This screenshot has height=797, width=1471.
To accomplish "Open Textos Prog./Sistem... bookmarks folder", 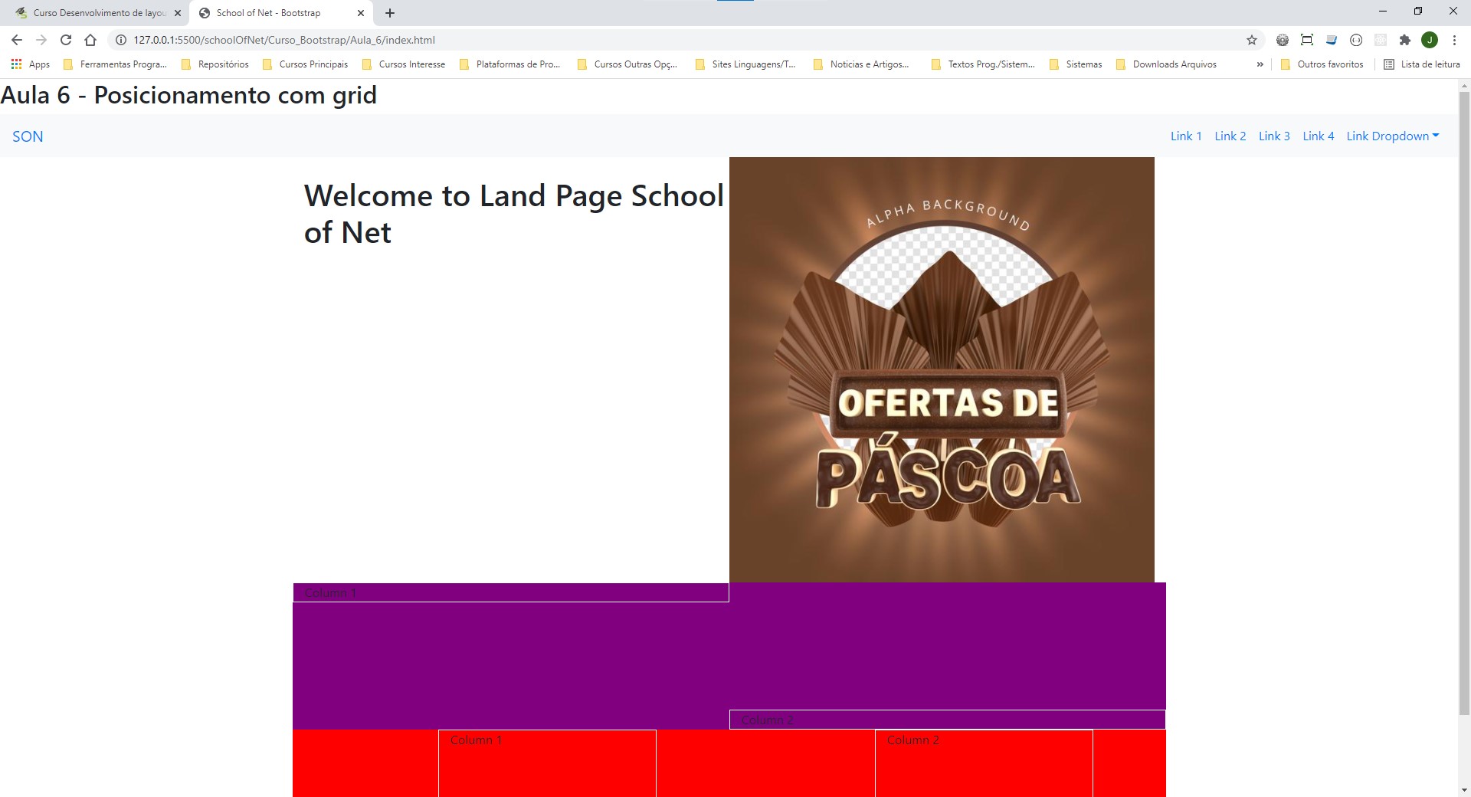I will pos(983,64).
